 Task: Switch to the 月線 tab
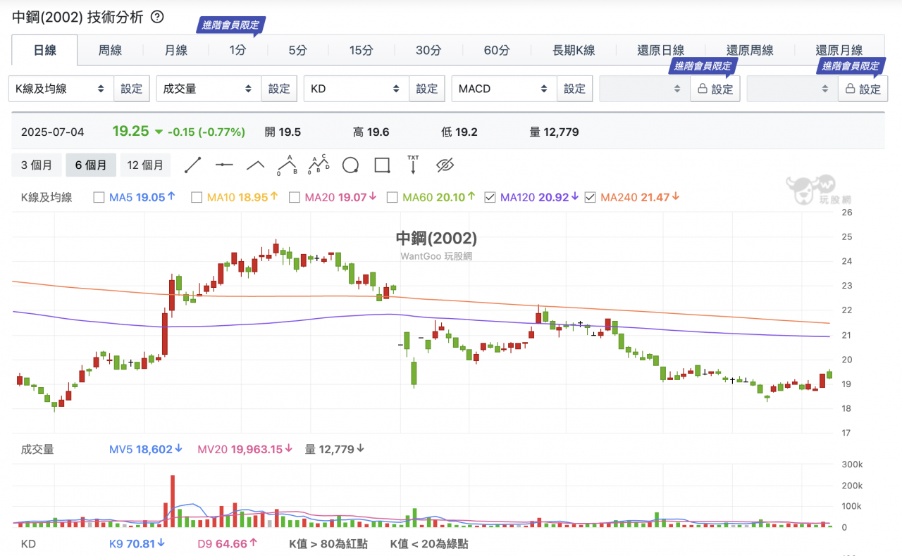175,50
